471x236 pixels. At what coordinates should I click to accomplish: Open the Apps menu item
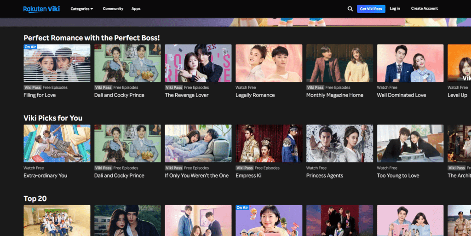tap(136, 9)
